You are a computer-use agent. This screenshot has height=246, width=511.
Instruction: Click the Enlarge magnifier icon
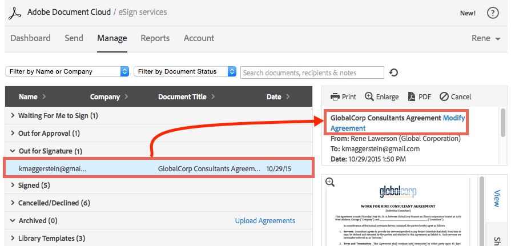(x=369, y=96)
